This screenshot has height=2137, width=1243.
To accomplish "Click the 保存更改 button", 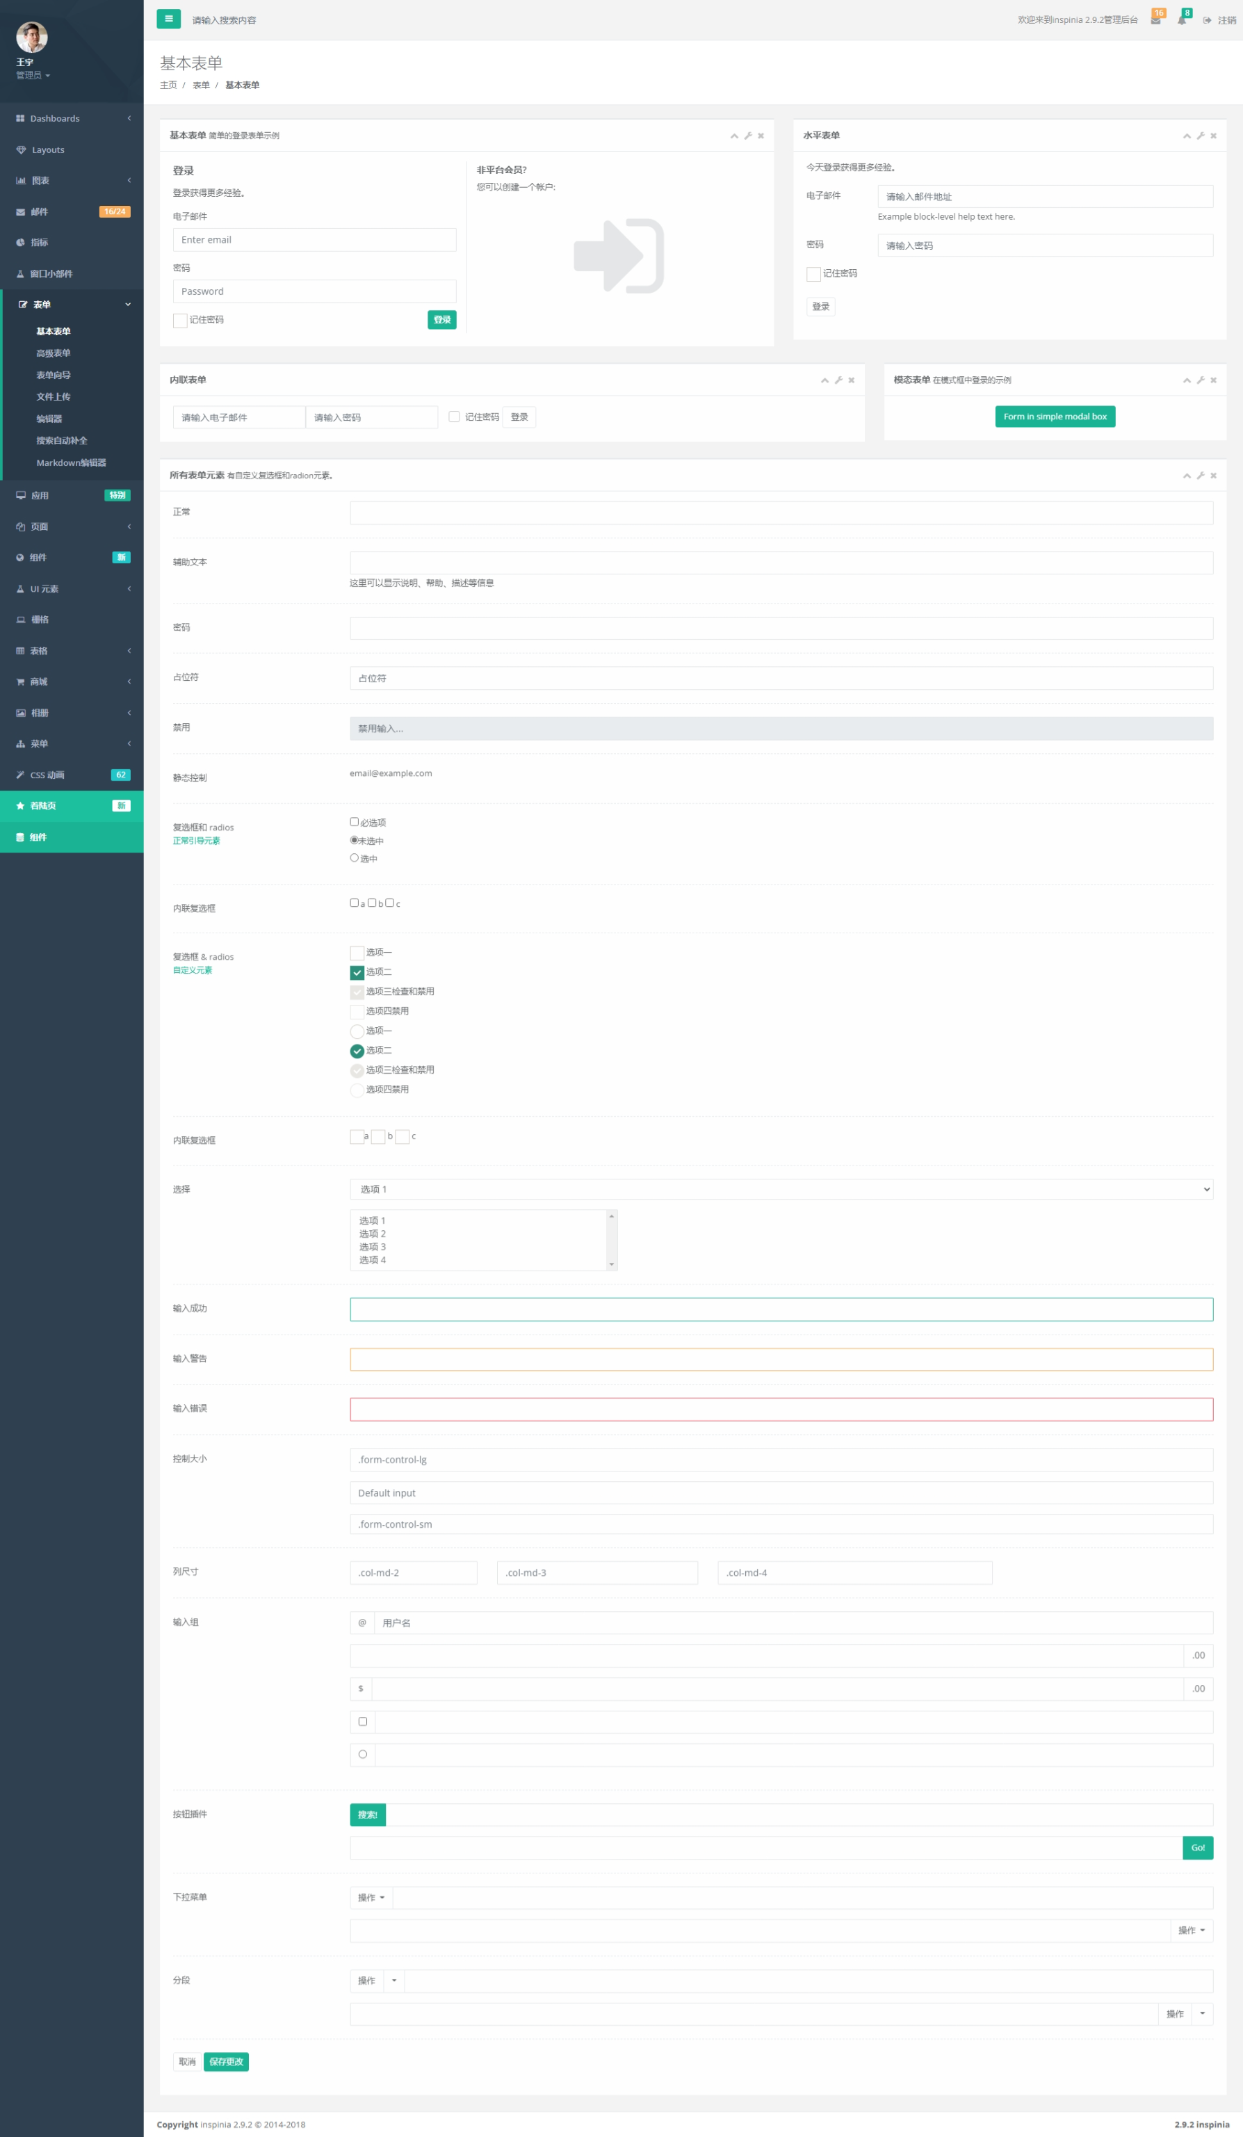I will 225,2061.
